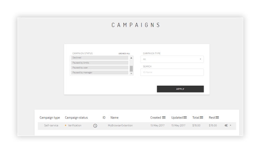Viewport: 260px width, 154px height.
Task: Open the Campaign Type dropdown
Action: (x=173, y=59)
